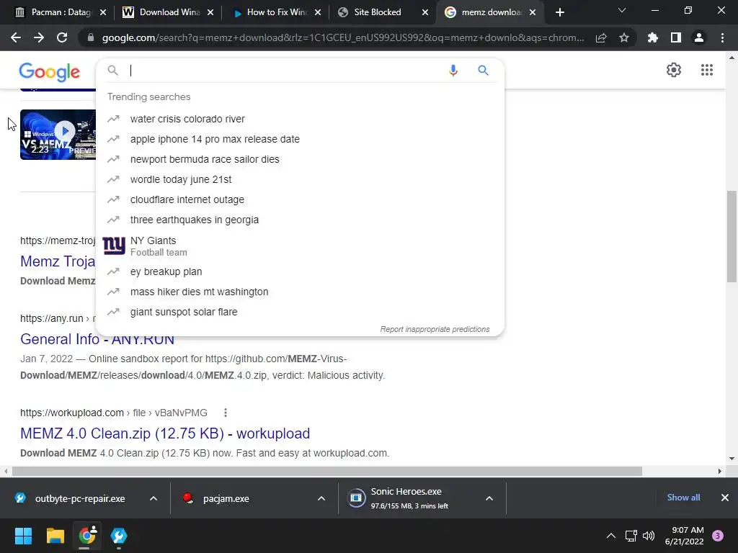Open the Memz Trojan result link
This screenshot has width=738, height=553.
[58, 261]
